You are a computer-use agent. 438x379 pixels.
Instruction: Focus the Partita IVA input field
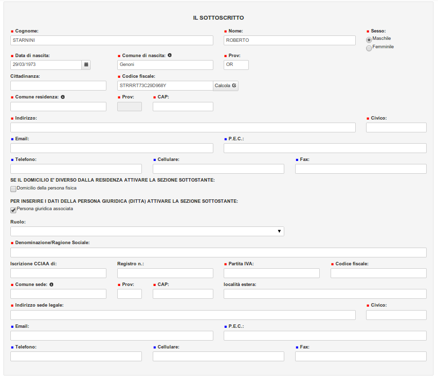click(271, 273)
